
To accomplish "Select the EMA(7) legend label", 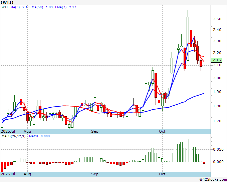I will [x=61, y=7].
